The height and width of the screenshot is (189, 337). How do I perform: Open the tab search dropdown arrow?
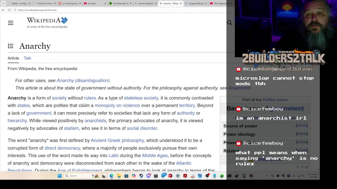click(3, 3)
